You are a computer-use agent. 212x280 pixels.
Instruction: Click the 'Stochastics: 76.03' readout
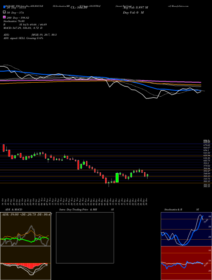point(14,21)
